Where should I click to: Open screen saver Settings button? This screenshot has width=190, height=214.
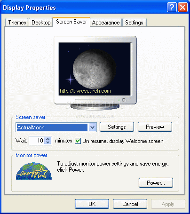[117, 127]
